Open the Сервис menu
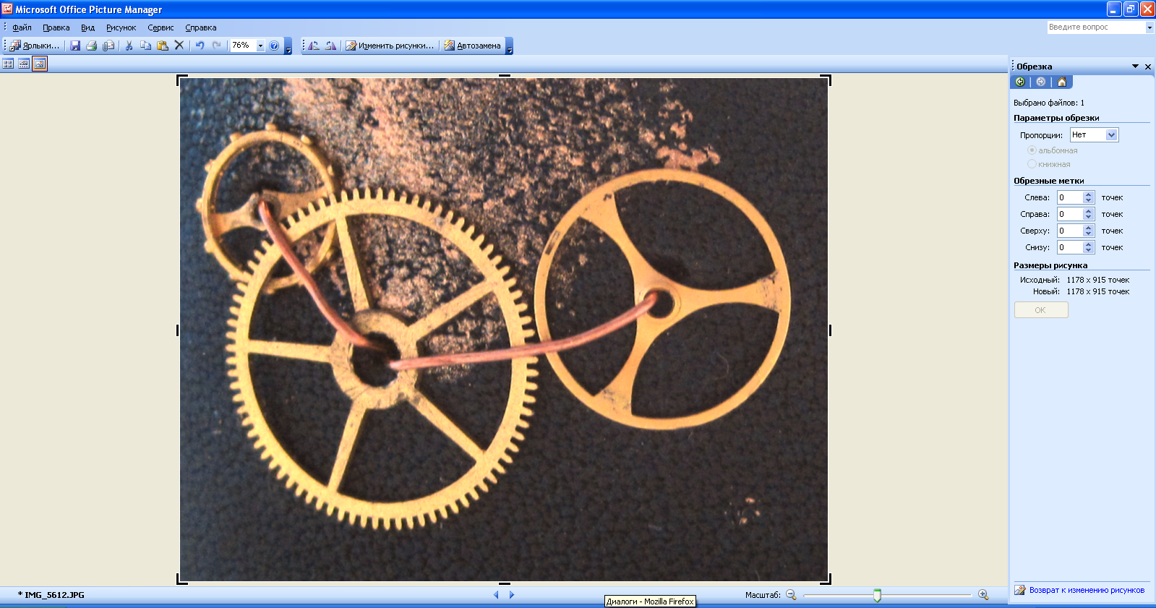 point(160,27)
